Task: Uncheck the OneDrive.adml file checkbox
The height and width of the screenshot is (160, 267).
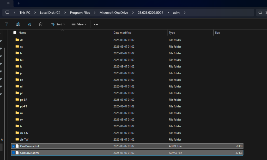Action: tap(13, 146)
